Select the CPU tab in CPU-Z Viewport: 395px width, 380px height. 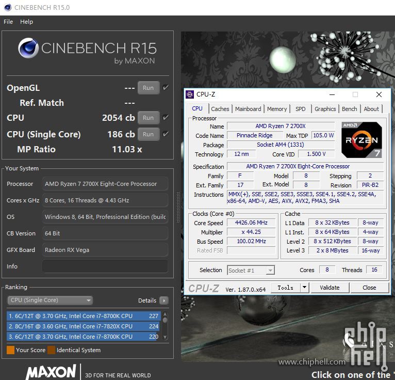coord(197,108)
